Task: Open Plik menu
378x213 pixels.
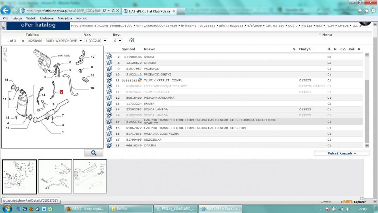Action: click(x=5, y=18)
